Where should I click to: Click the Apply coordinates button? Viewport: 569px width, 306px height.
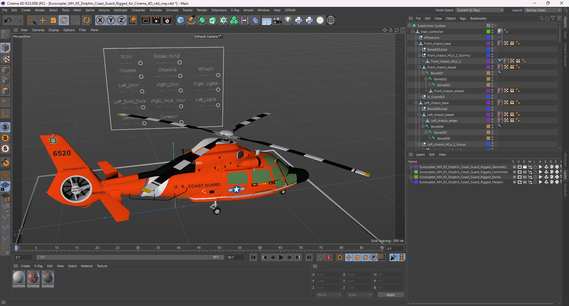click(x=391, y=295)
